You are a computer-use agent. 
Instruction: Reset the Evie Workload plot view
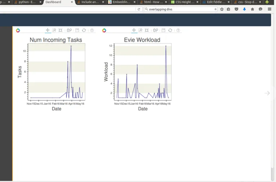pos(170,30)
